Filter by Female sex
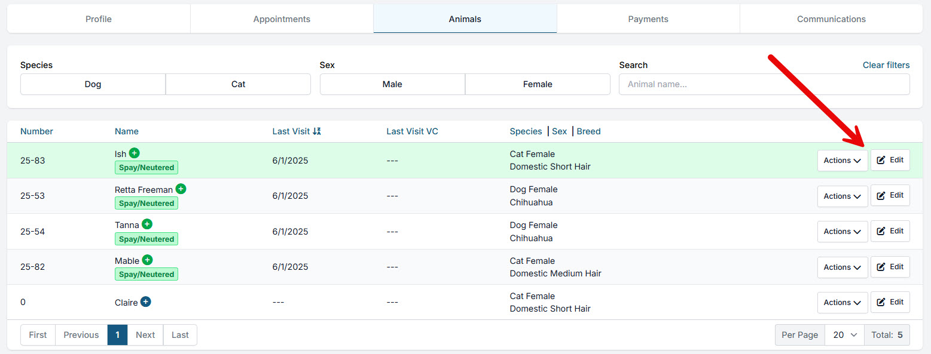This screenshot has height=354, width=931. pos(537,84)
